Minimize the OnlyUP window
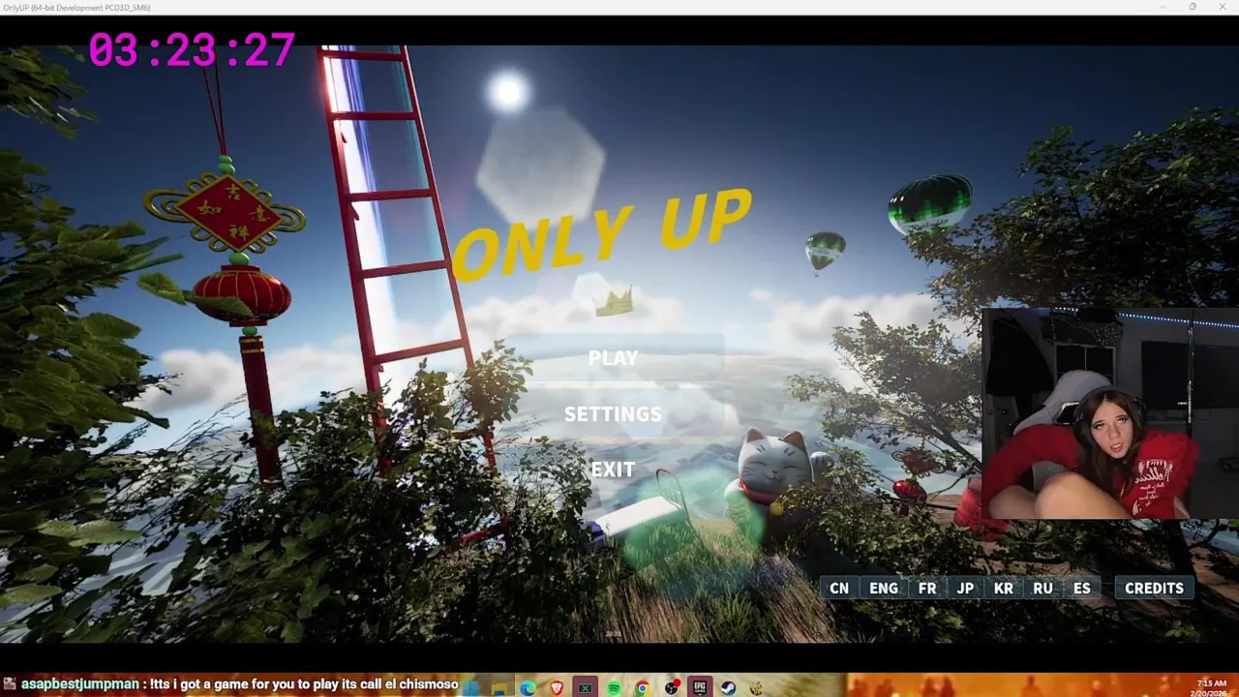Image resolution: width=1239 pixels, height=697 pixels. 1163,7
